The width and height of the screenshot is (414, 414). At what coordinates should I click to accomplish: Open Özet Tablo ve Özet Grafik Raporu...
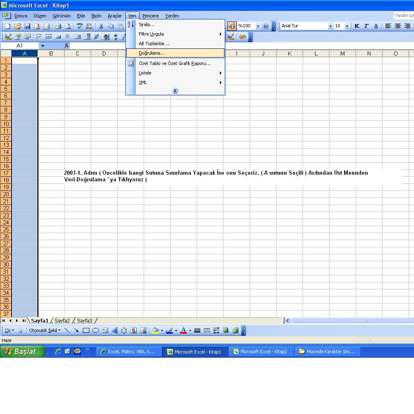click(175, 63)
